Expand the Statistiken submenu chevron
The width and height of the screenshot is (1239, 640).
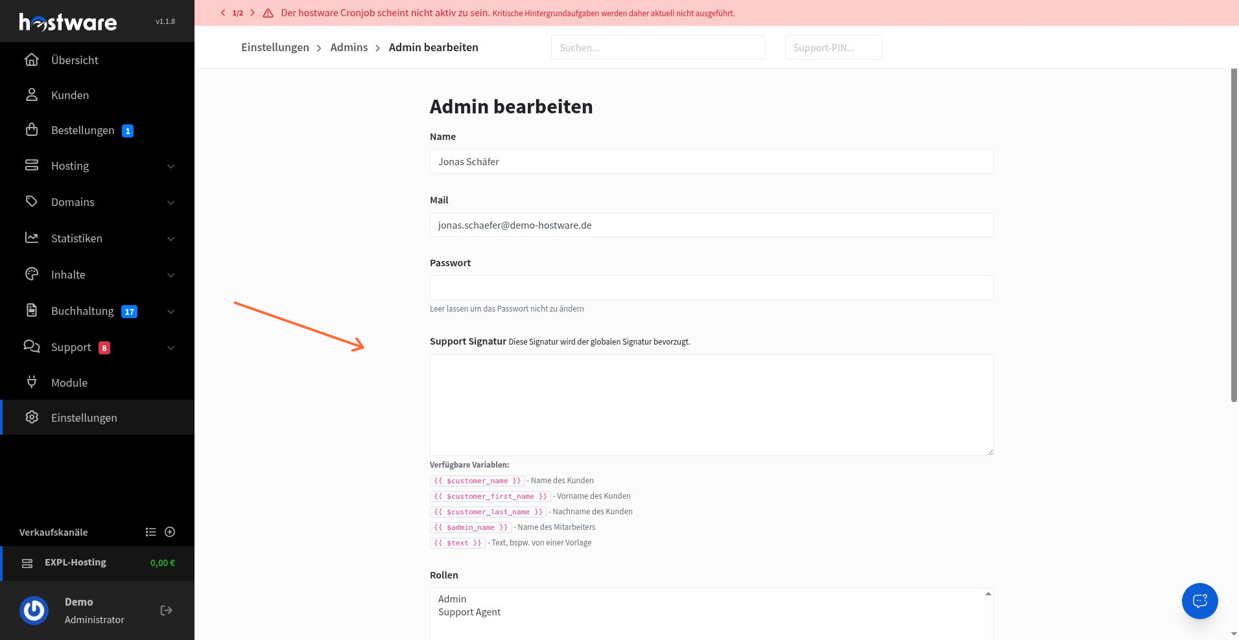pos(171,239)
